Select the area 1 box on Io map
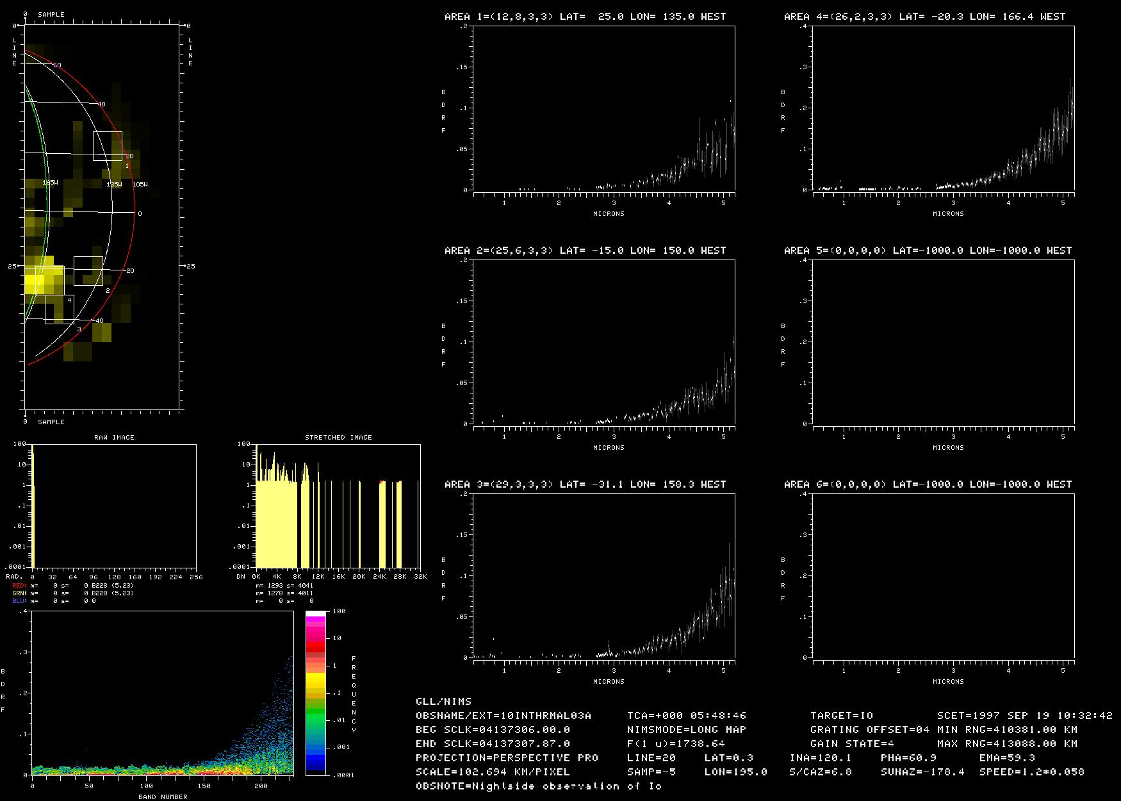1121x801 pixels. point(107,146)
